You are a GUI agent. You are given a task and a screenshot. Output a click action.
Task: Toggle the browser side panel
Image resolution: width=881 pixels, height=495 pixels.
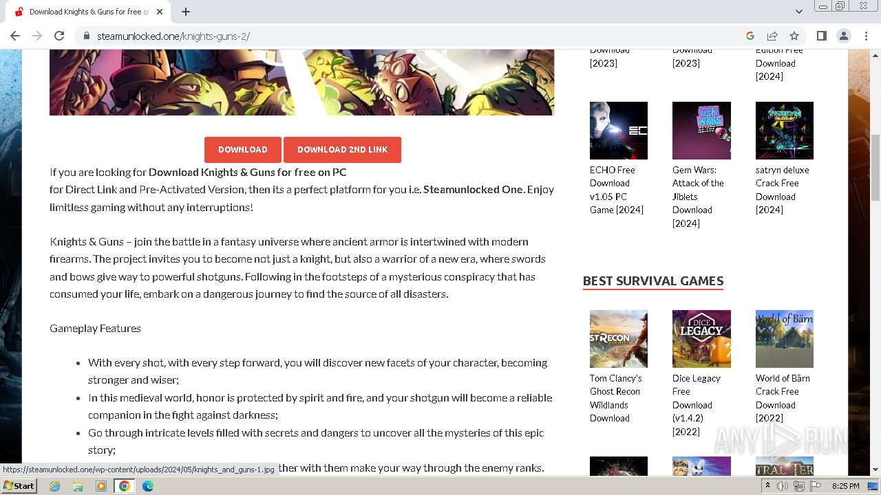tap(822, 36)
